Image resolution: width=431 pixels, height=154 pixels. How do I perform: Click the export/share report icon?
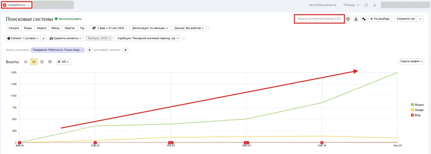click(x=356, y=19)
